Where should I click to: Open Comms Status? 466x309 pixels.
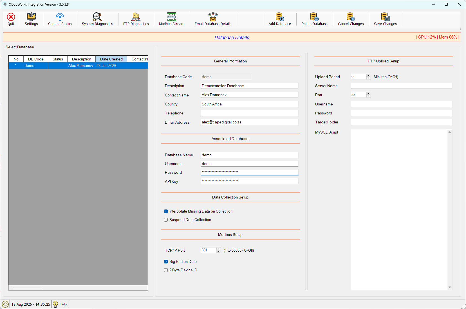60,19
